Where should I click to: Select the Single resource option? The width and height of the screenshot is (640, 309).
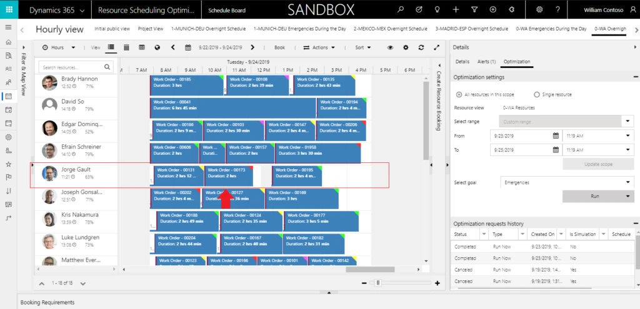[537, 94]
